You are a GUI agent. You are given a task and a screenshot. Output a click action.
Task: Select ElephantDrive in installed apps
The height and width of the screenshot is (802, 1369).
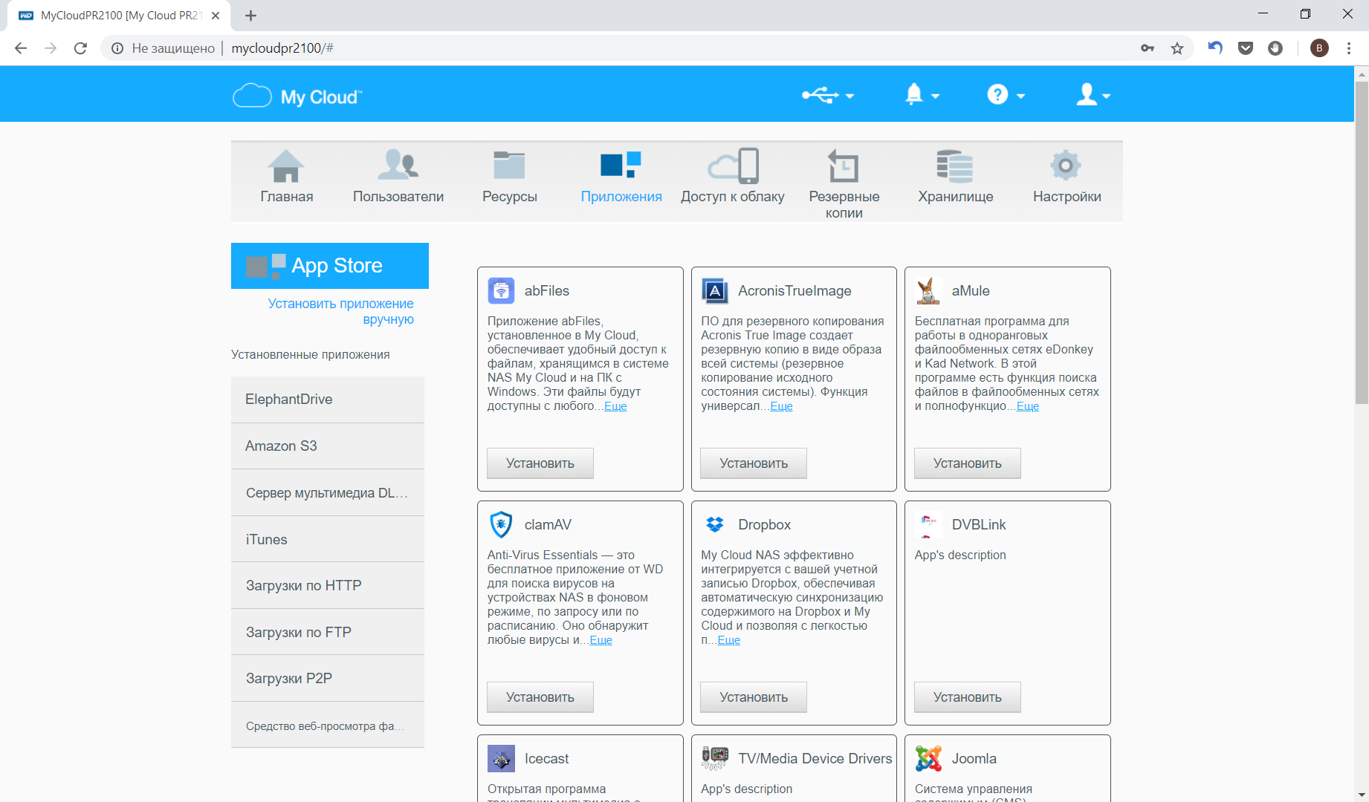(328, 400)
